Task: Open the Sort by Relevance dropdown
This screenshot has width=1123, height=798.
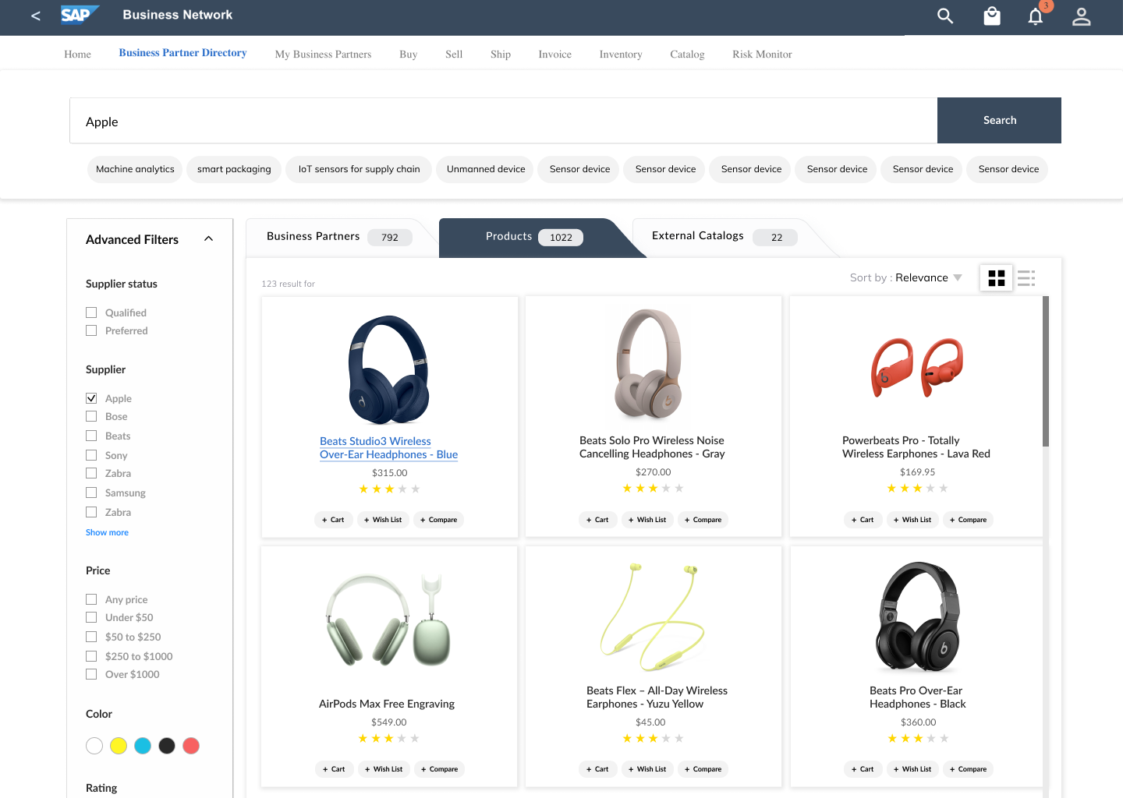Action: pos(906,277)
